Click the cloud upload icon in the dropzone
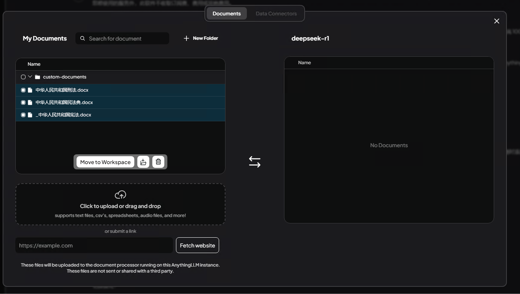The height and width of the screenshot is (294, 520). (120, 194)
